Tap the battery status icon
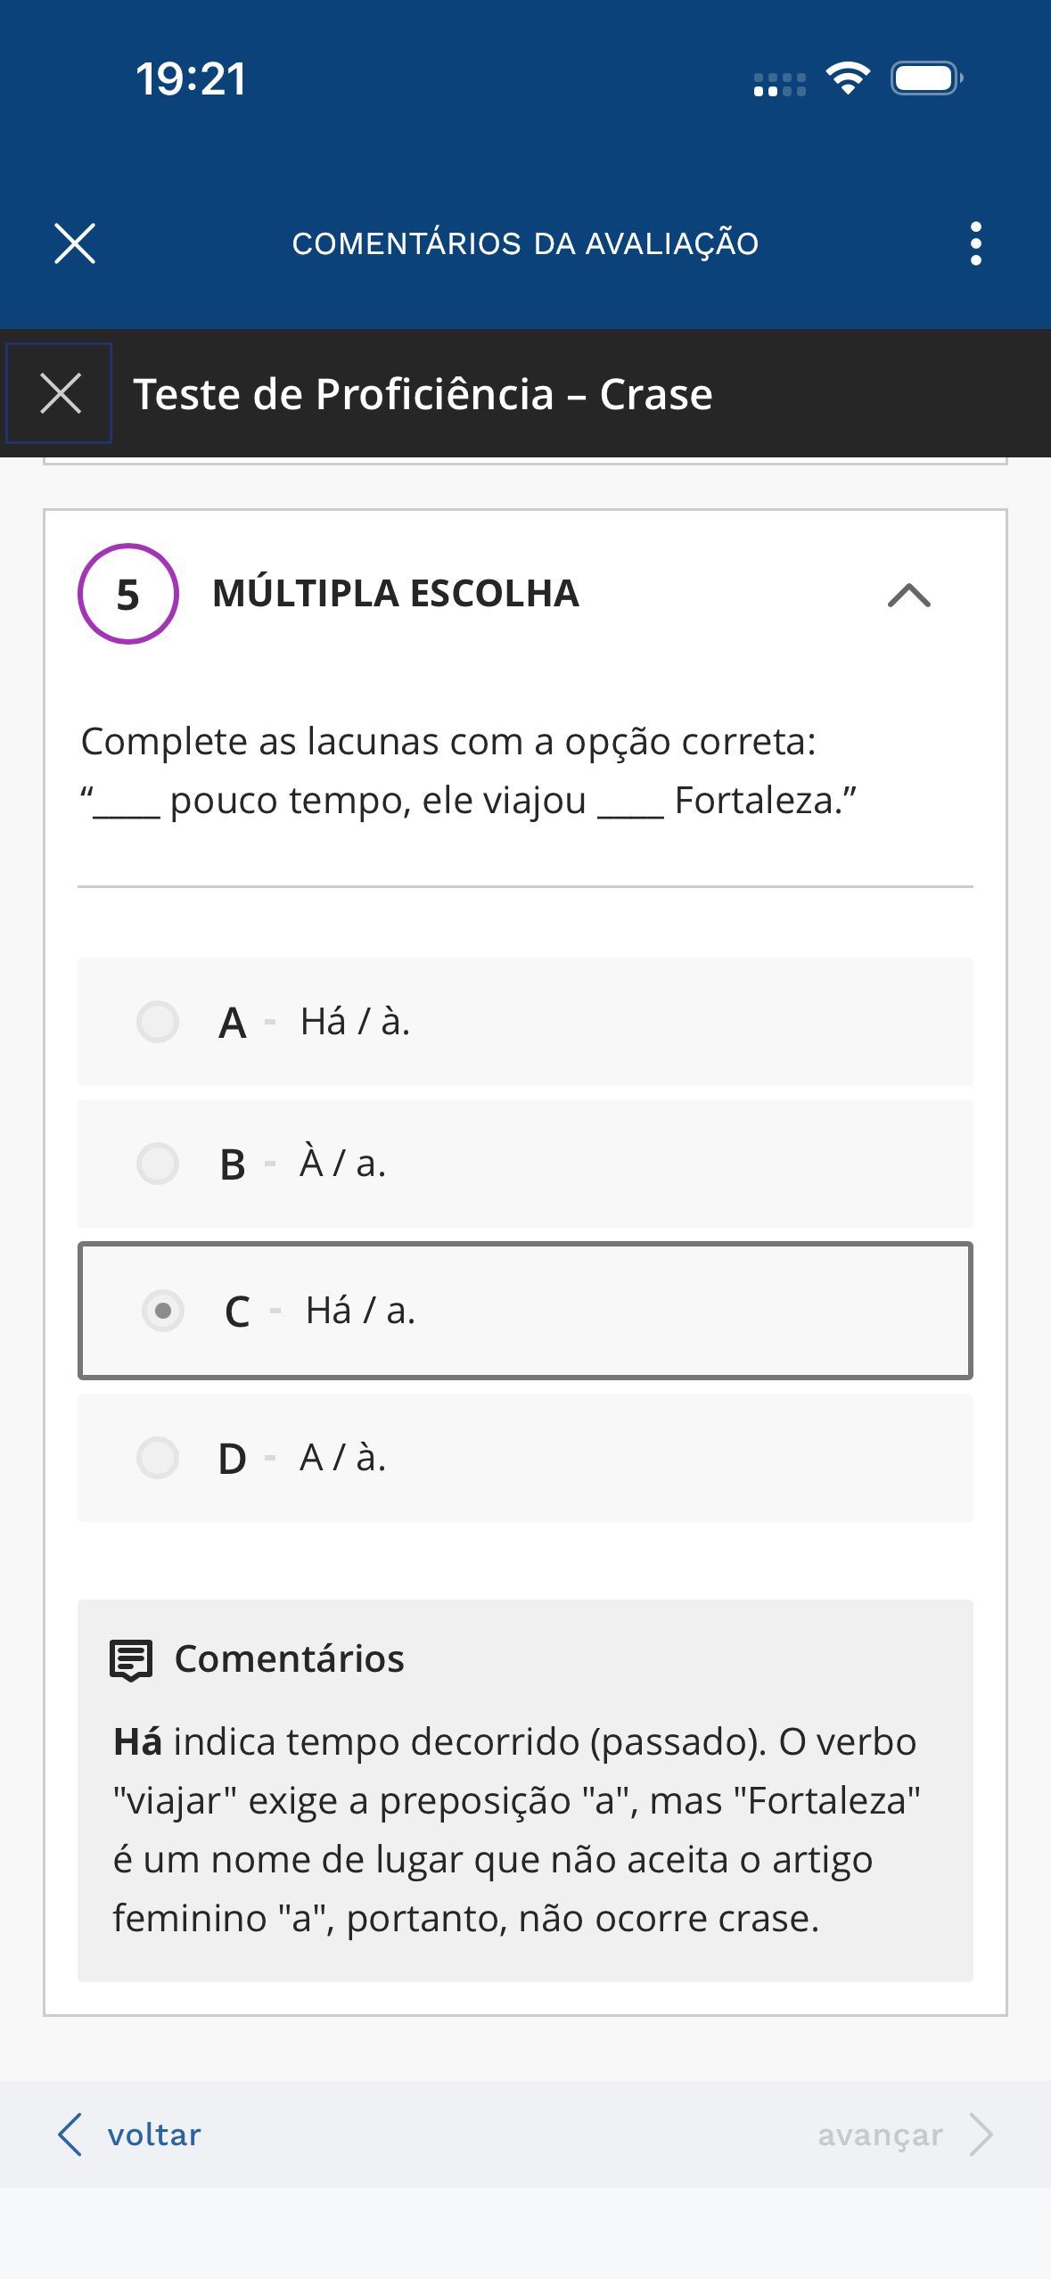The width and height of the screenshot is (1051, 2279). click(x=926, y=78)
